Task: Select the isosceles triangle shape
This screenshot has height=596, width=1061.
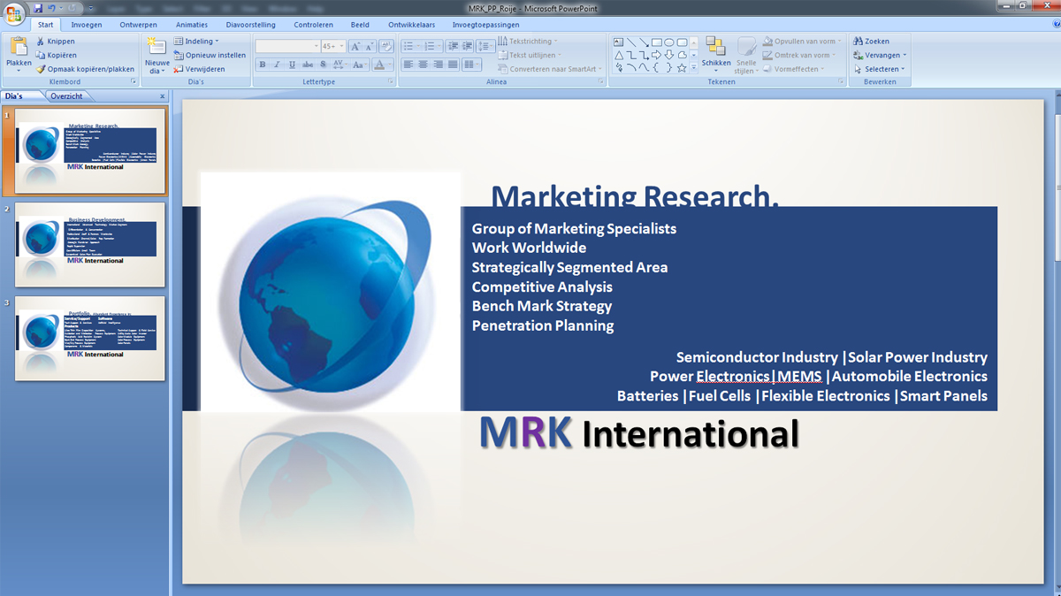Action: click(x=619, y=55)
